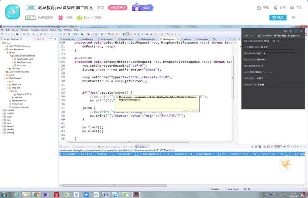
Task: Toggle Mark Occurrences in Eclipse toolbar
Action: click(x=127, y=34)
